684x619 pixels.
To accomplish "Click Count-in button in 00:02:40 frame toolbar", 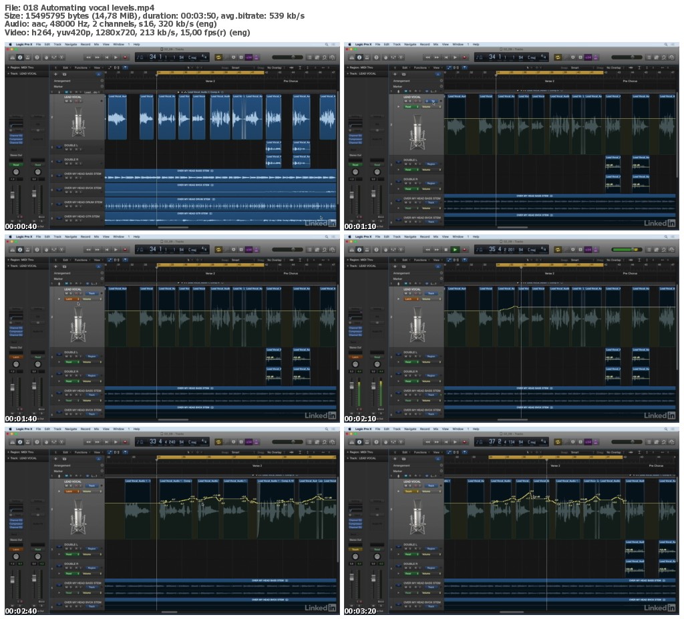I will [248, 442].
